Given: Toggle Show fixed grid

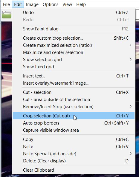Looking at the screenshot, I should click(x=74, y=67).
